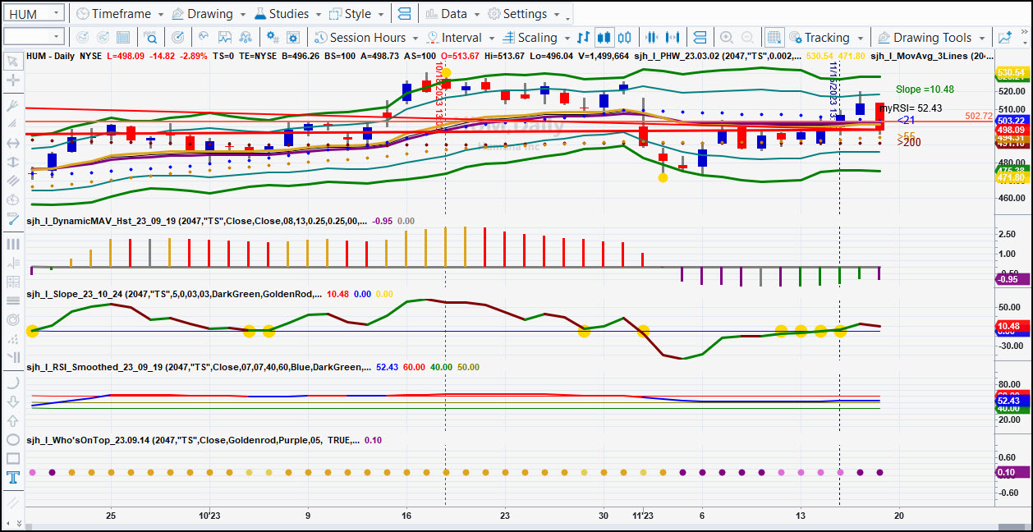Open the Drawing Tools dropdown
Screen dimensions: 1033x532
click(x=930, y=38)
